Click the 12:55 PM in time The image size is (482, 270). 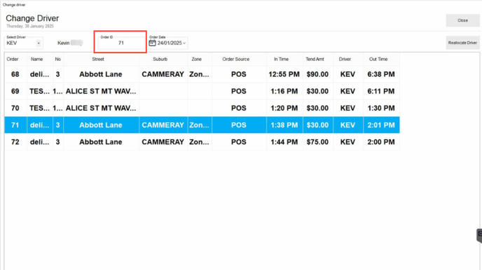click(284, 74)
